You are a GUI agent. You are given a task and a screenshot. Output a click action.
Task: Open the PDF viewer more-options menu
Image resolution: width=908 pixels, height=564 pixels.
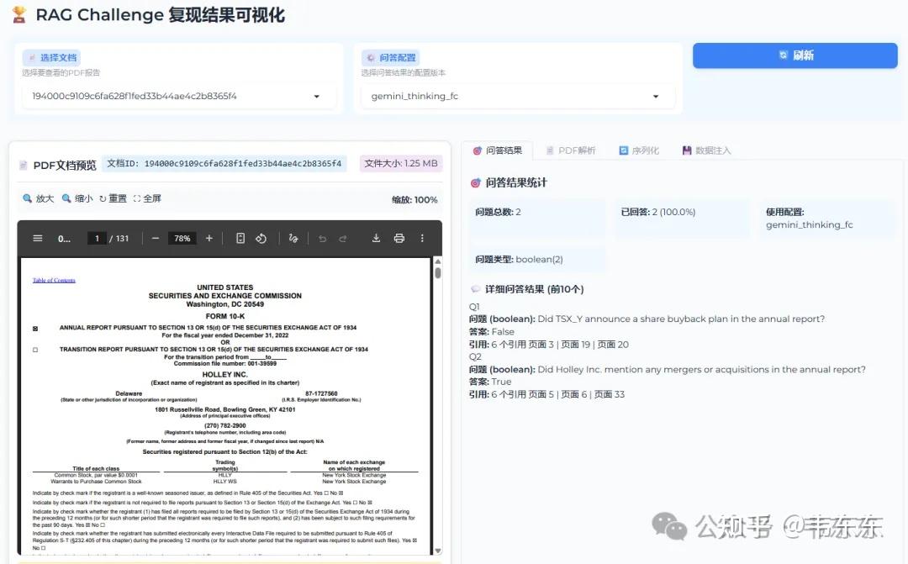[421, 238]
